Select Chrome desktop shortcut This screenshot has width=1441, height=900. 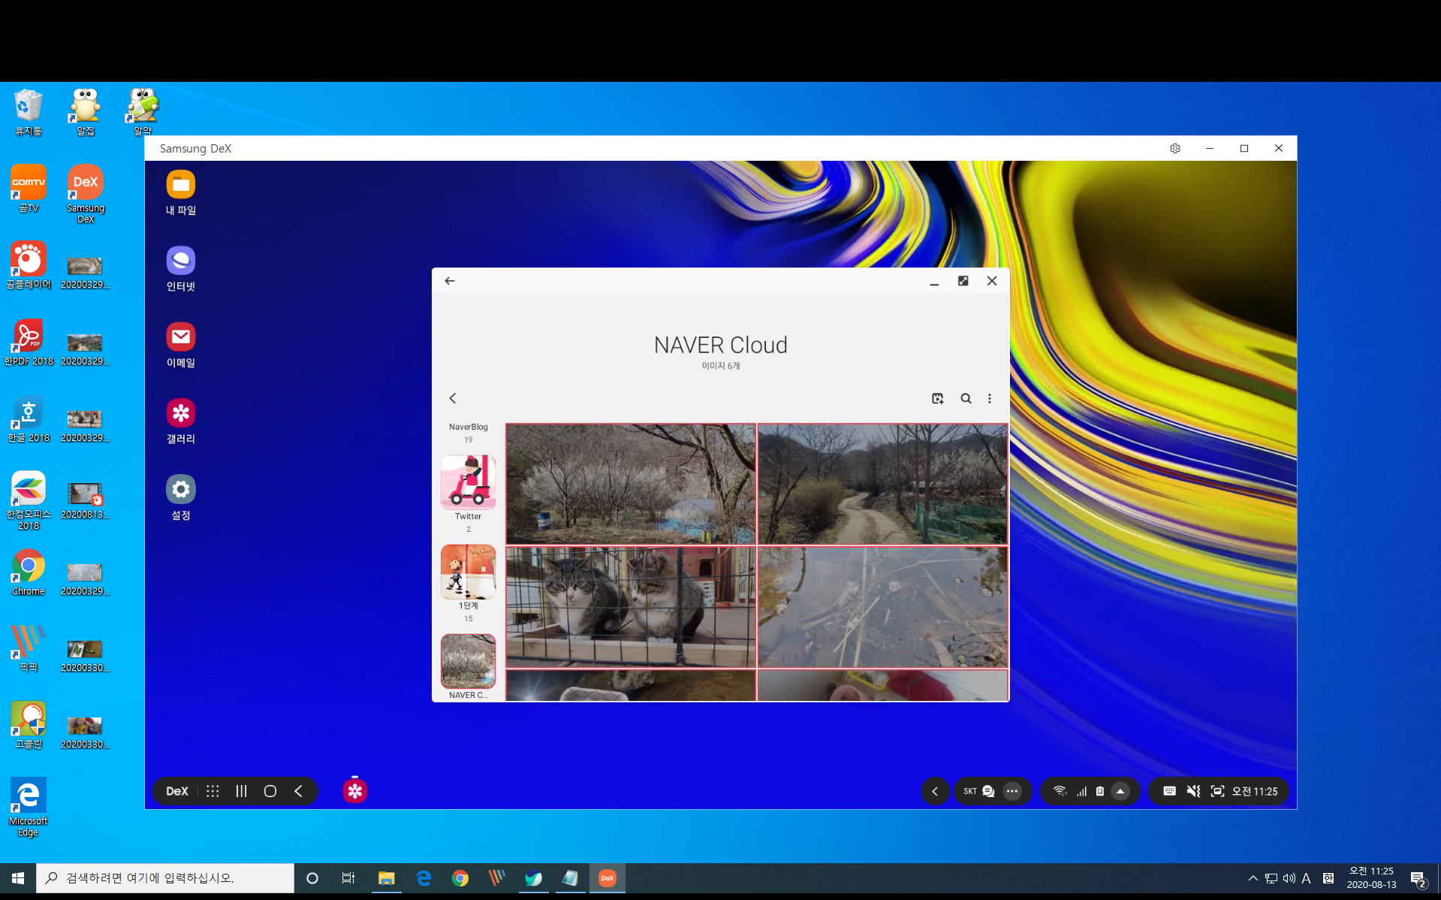[29, 572]
